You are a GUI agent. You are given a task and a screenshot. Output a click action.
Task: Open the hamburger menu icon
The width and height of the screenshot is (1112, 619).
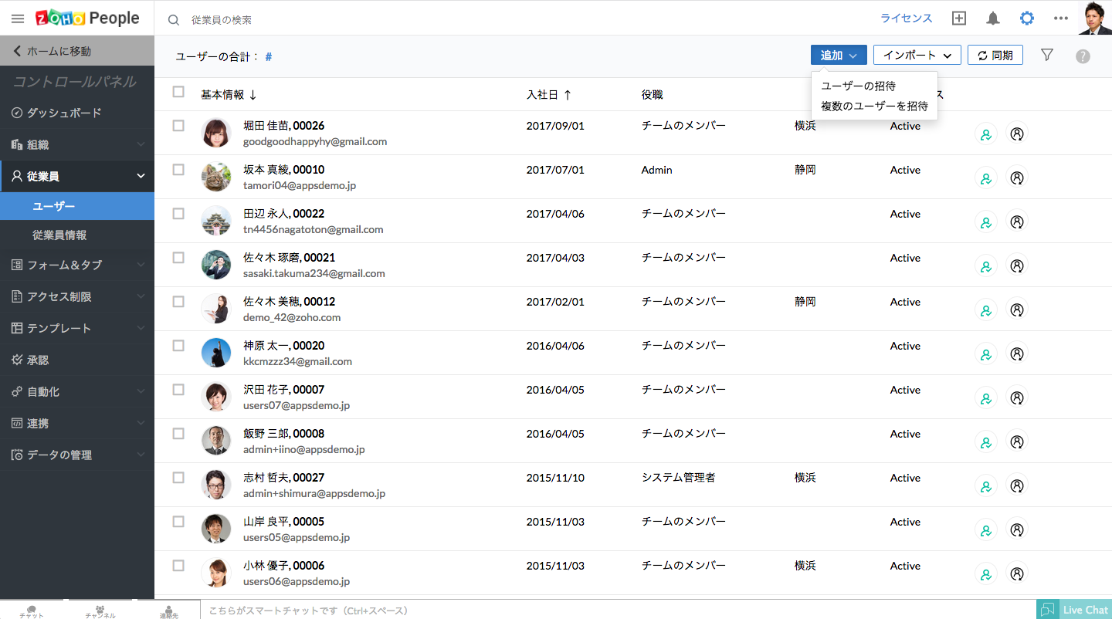pyautogui.click(x=17, y=19)
